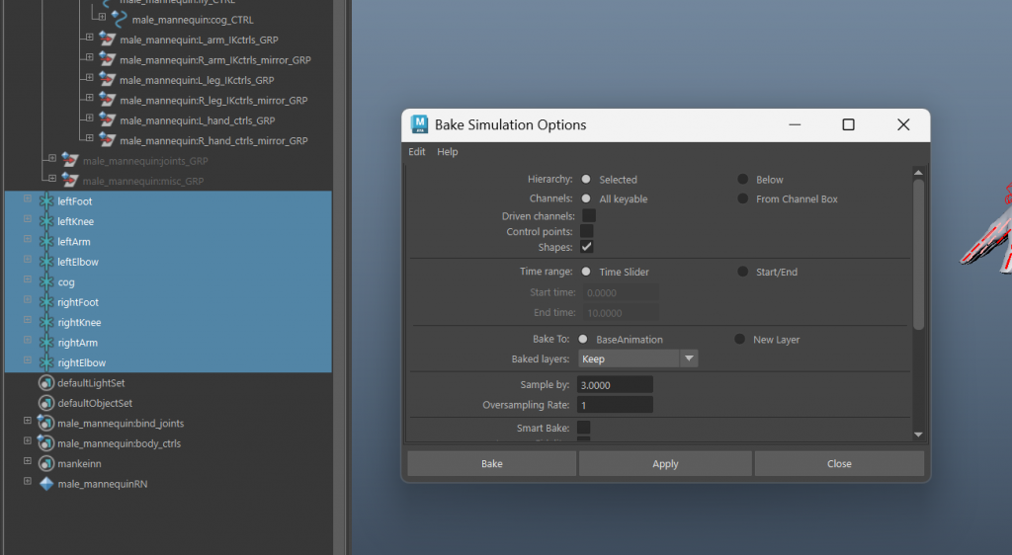This screenshot has width=1012, height=555.
Task: Click the male_mannequinRN reference node icon
Action: [x=46, y=484]
